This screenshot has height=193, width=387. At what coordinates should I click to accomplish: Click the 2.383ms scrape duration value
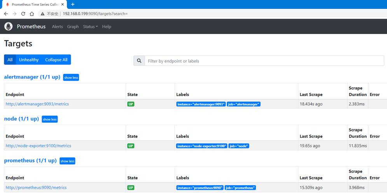coord(357,104)
